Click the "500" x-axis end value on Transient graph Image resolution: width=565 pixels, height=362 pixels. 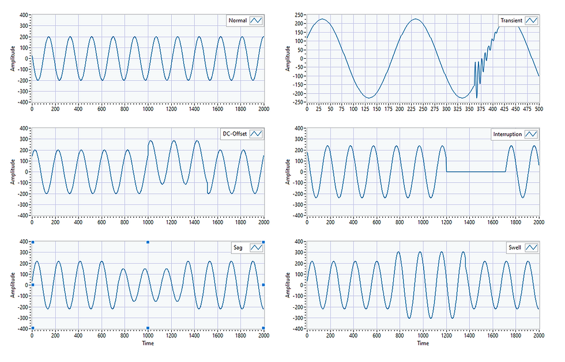[538, 109]
